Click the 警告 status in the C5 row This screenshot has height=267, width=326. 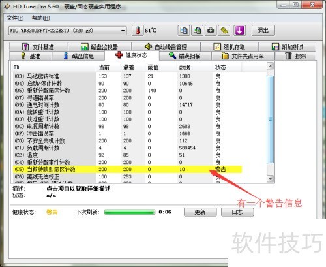[220, 170]
